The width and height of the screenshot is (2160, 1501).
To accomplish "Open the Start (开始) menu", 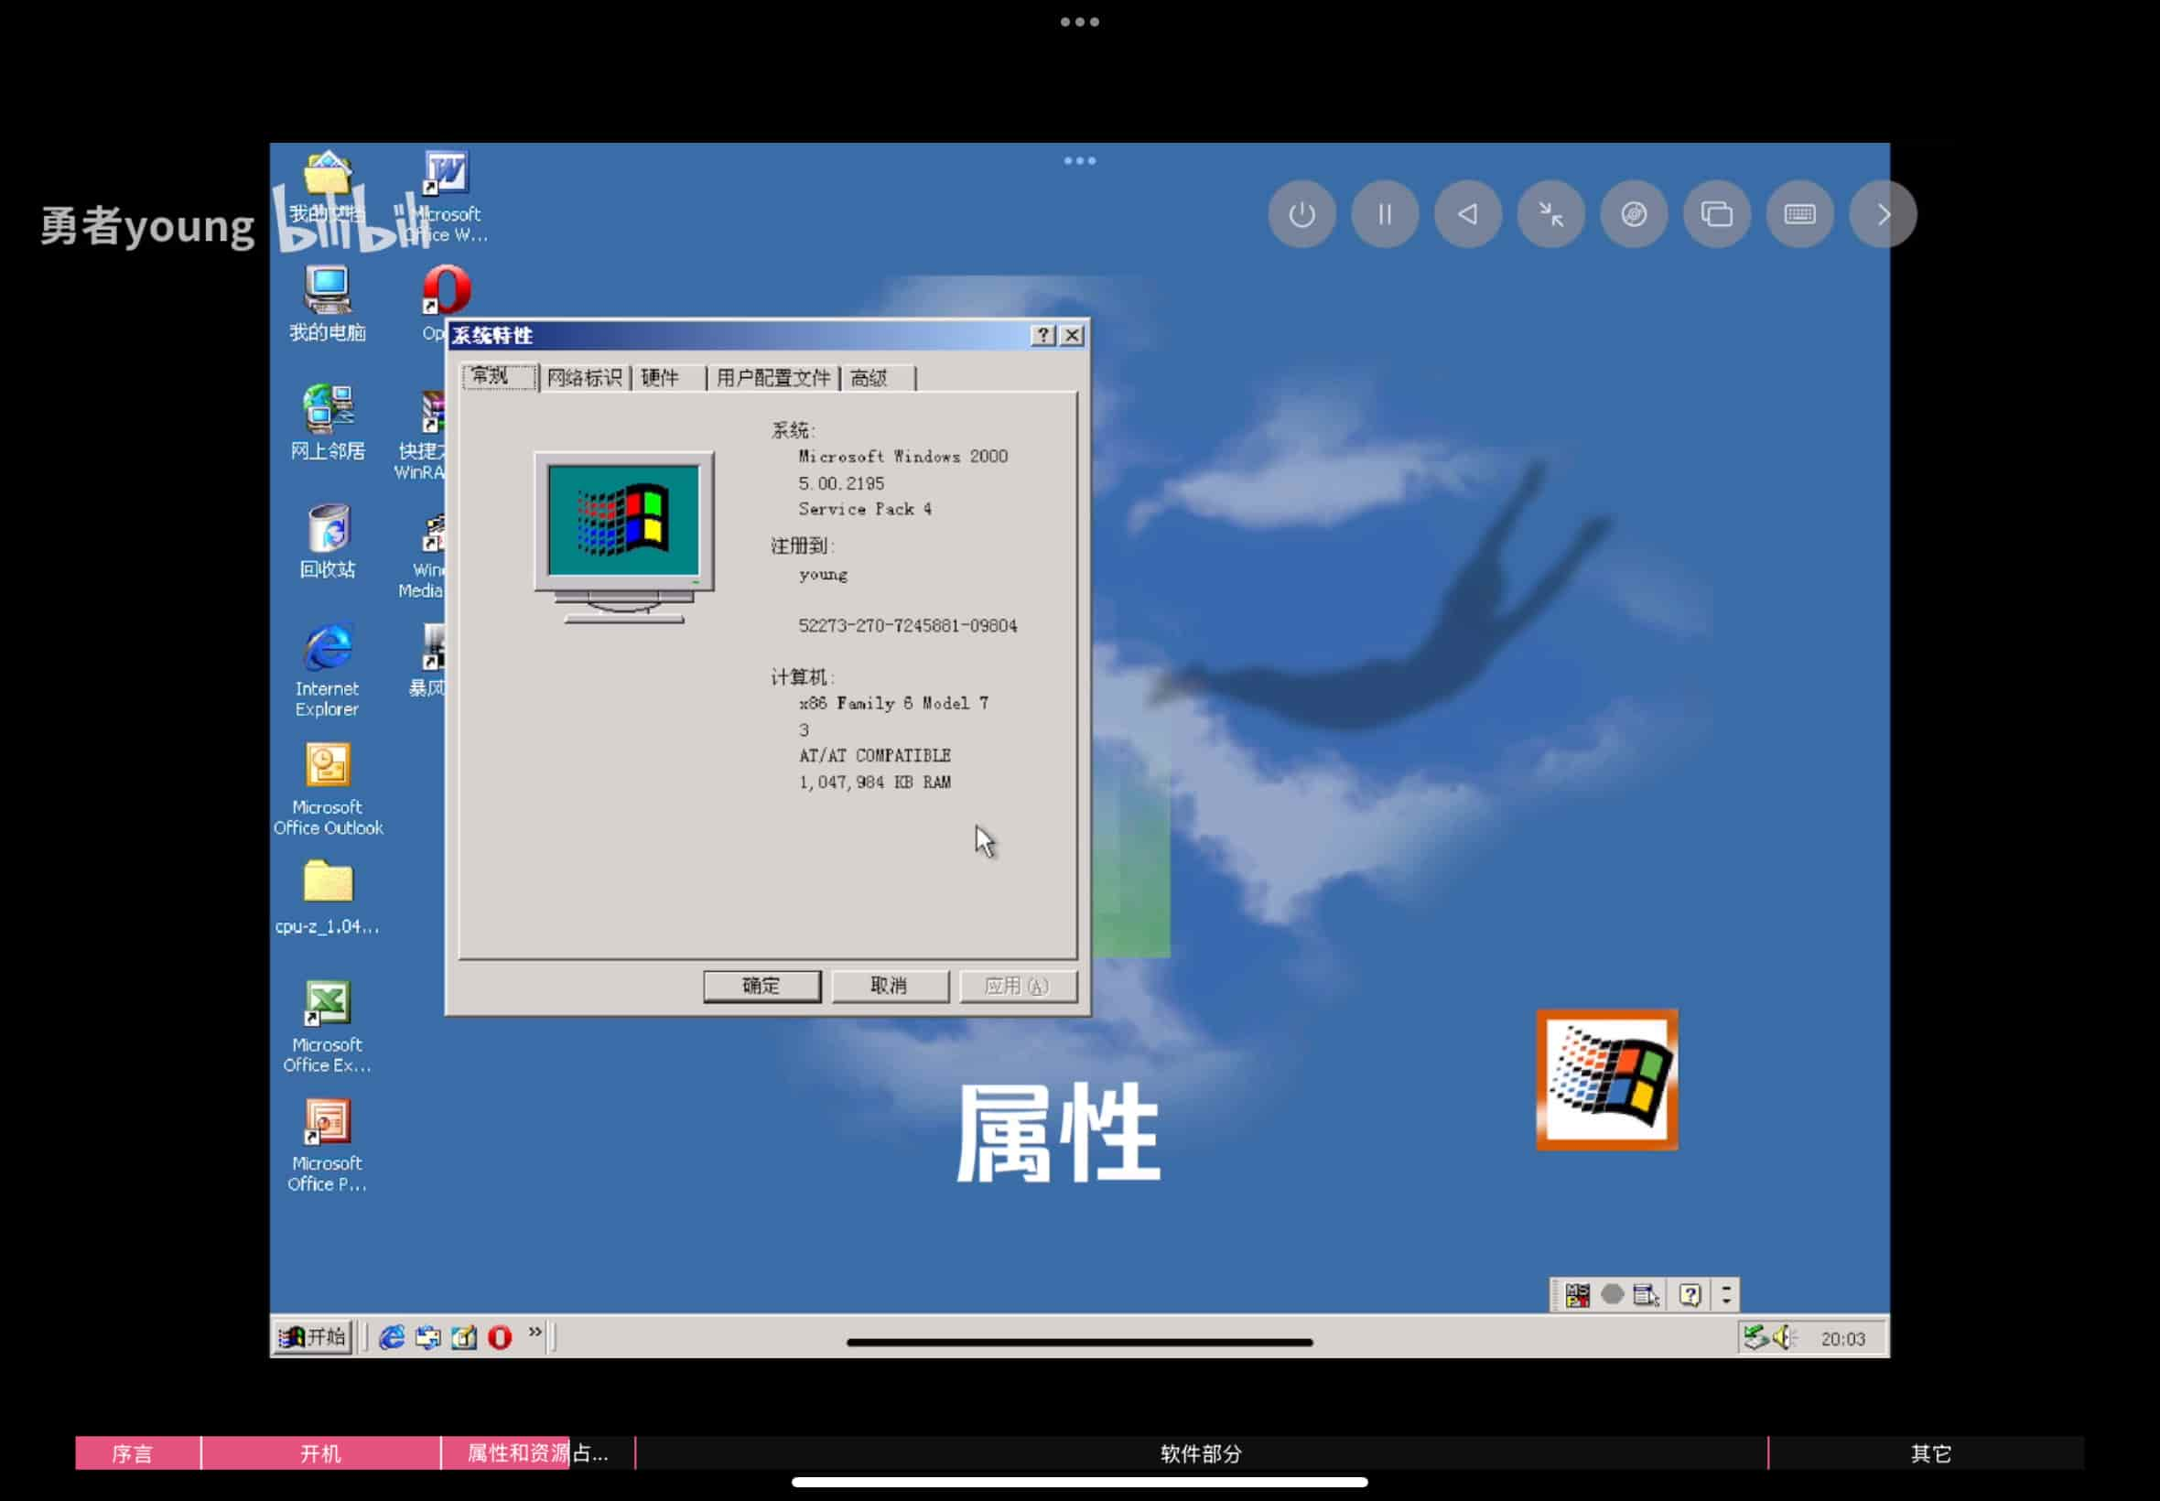I will (x=313, y=1336).
